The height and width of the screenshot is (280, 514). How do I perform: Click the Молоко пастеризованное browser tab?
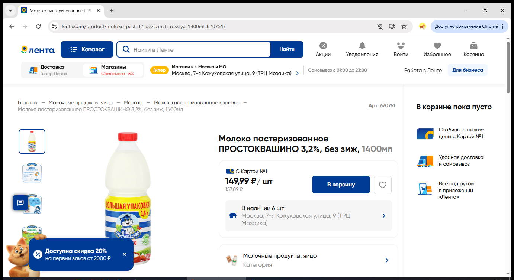point(61,10)
